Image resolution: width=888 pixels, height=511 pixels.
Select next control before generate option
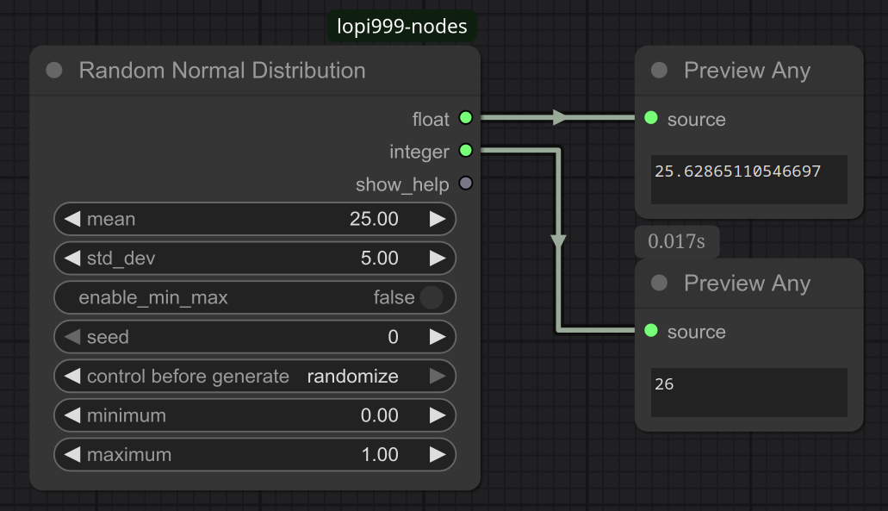coord(438,377)
